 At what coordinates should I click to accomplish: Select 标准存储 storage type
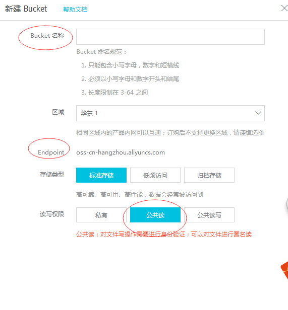pyautogui.click(x=101, y=175)
